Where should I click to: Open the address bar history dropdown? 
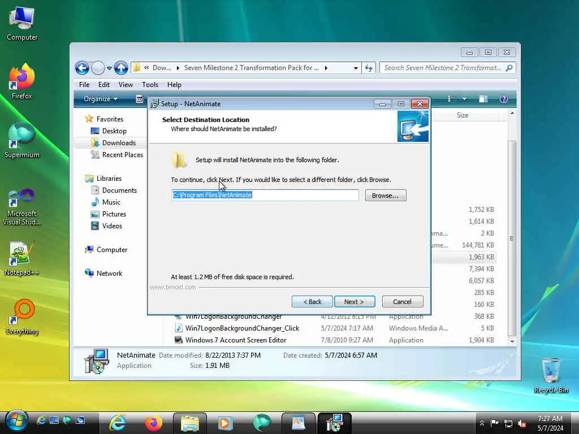[356, 68]
